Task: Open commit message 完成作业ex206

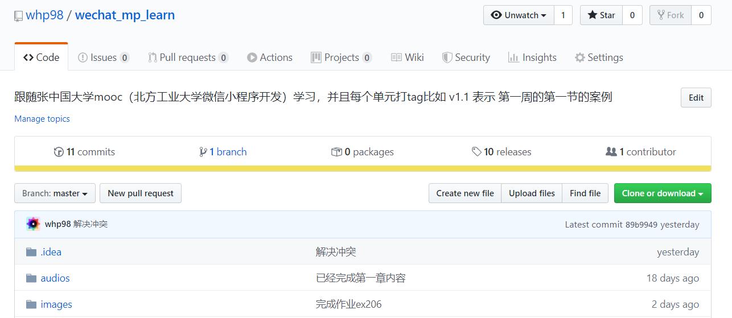Action: [349, 304]
